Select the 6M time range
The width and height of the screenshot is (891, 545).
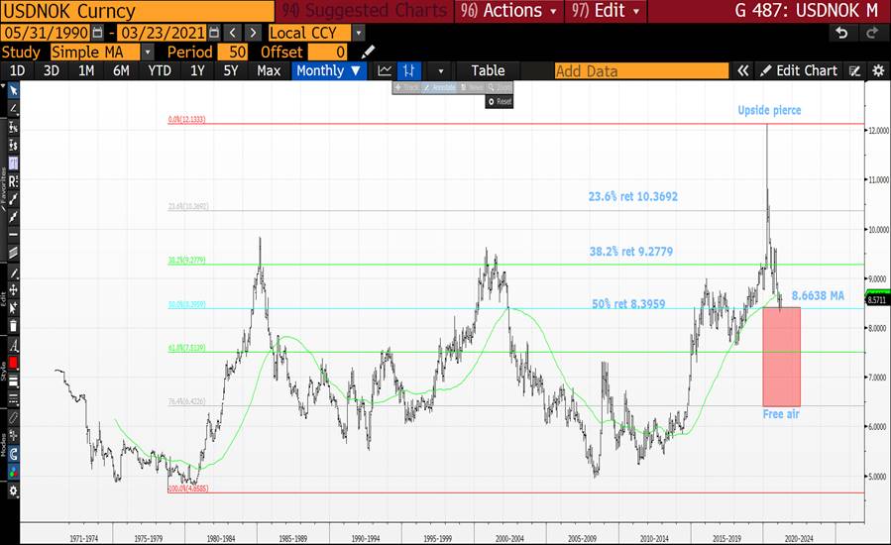click(121, 71)
